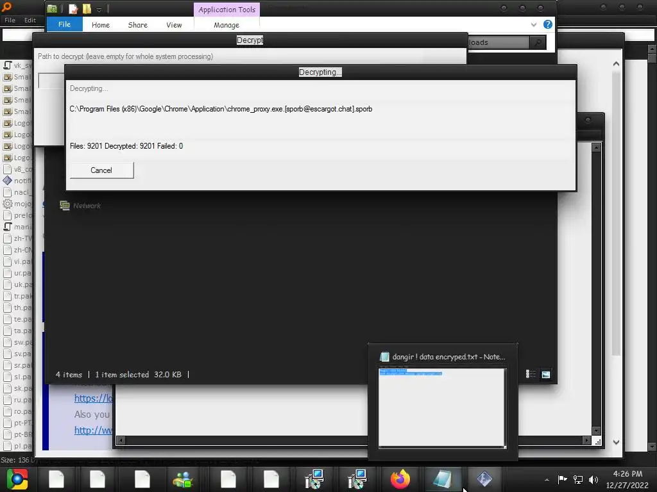Switch Explorer to details view

531,374
